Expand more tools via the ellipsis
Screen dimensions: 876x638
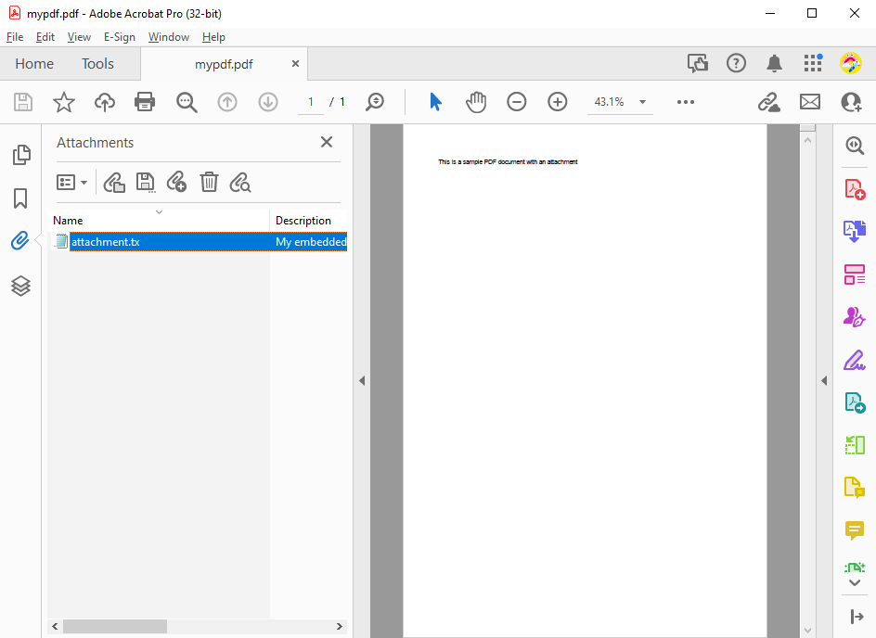pyautogui.click(x=686, y=102)
